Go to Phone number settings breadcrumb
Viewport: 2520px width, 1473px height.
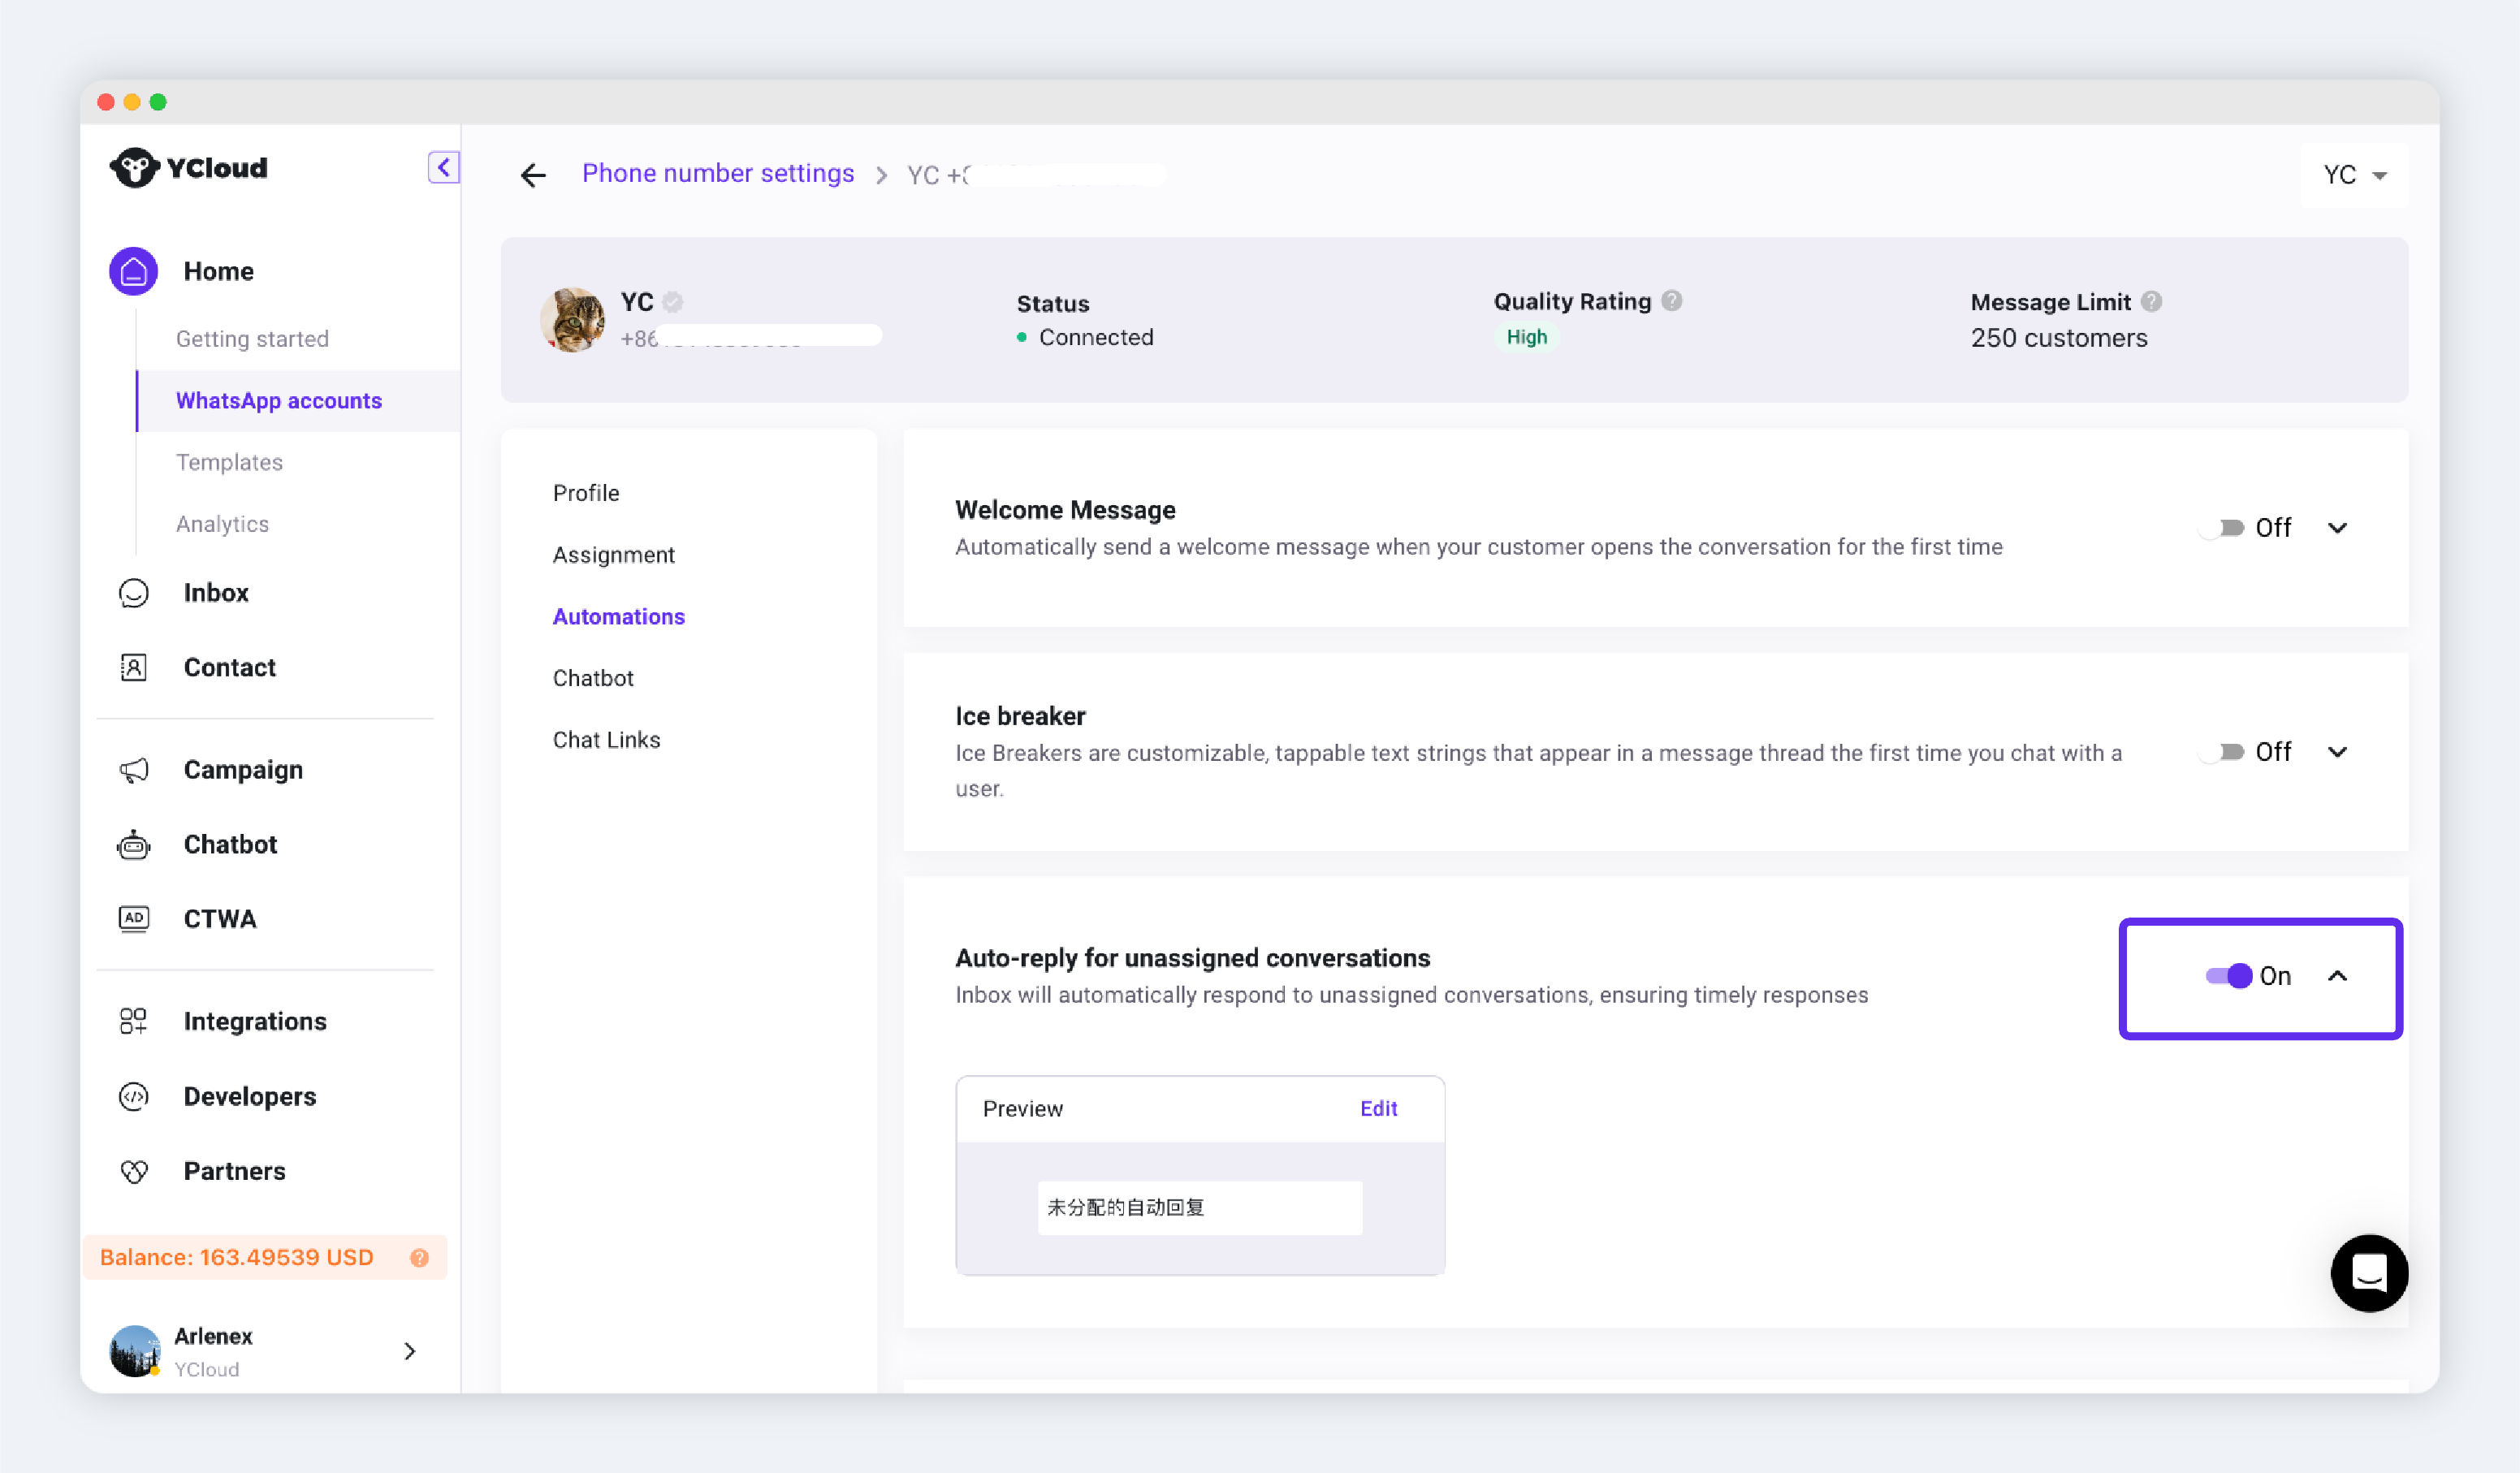point(717,174)
